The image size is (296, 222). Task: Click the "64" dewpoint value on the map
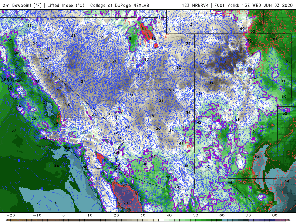tap(287, 181)
